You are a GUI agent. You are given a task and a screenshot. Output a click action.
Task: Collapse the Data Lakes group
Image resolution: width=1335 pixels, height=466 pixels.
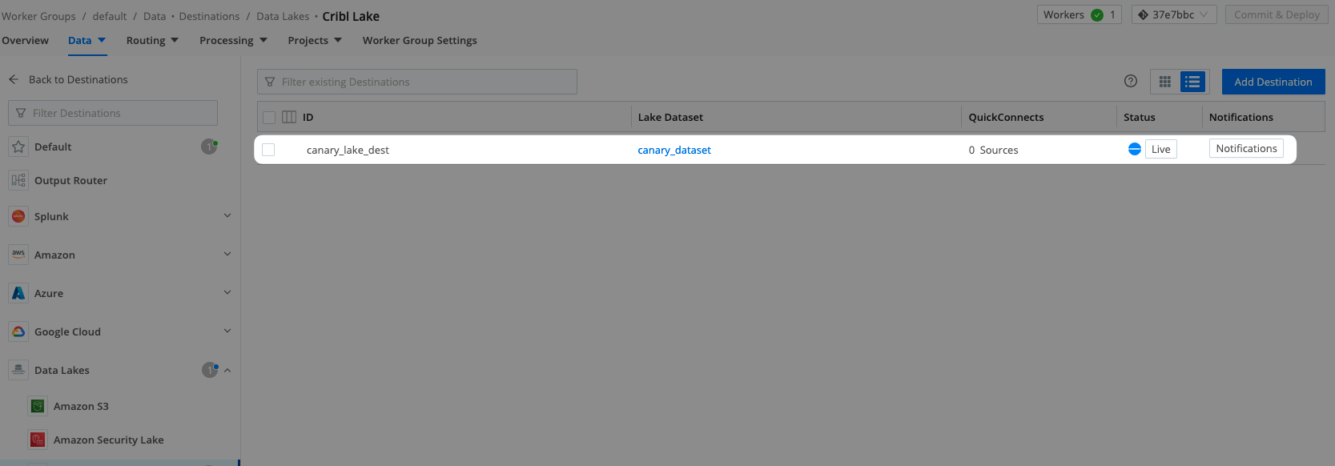pos(227,370)
